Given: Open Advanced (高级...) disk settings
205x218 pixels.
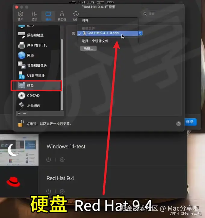Looking at the screenshot, I should pos(88,48).
